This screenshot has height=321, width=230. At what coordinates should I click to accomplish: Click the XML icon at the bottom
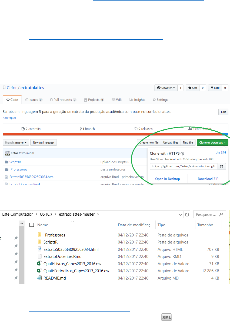(166, 317)
